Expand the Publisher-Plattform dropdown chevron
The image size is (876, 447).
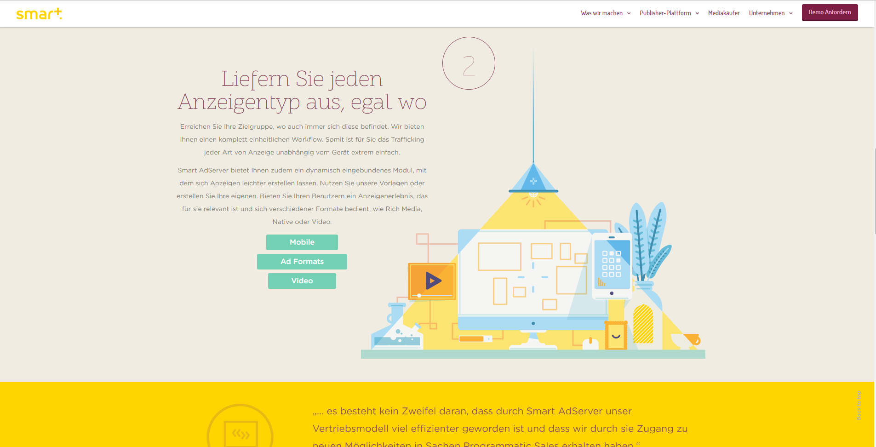click(697, 13)
